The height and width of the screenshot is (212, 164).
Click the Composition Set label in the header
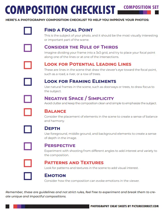click(141, 7)
